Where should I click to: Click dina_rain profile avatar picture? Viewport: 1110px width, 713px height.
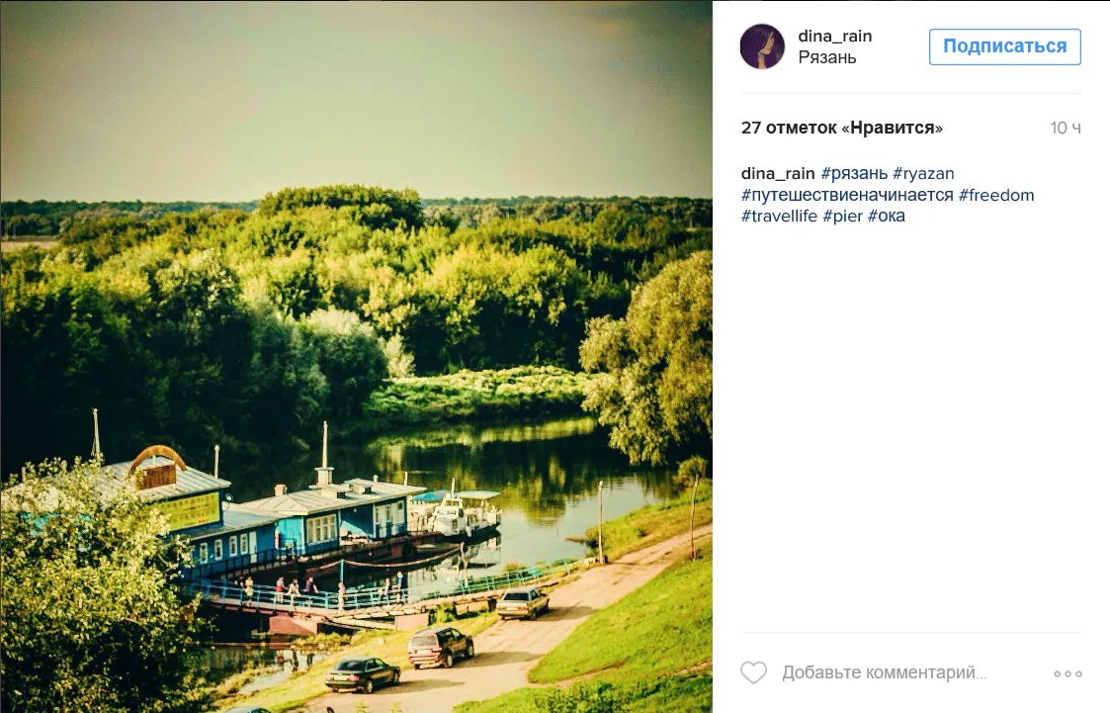click(x=762, y=46)
